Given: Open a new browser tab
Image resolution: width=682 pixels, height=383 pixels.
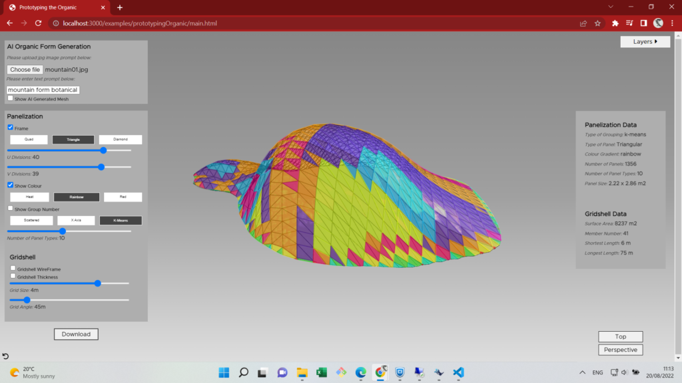Looking at the screenshot, I should pos(120,7).
